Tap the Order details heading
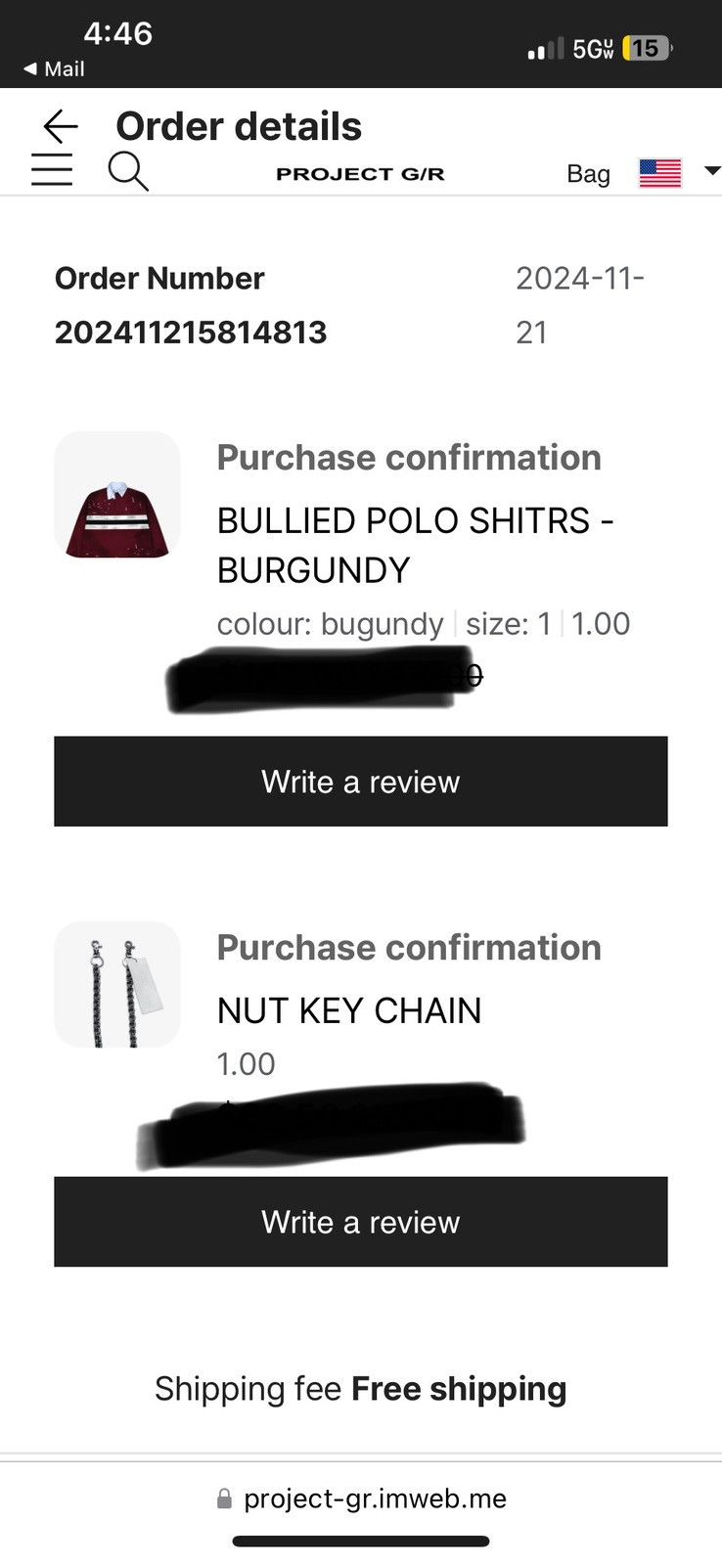 pos(239,127)
